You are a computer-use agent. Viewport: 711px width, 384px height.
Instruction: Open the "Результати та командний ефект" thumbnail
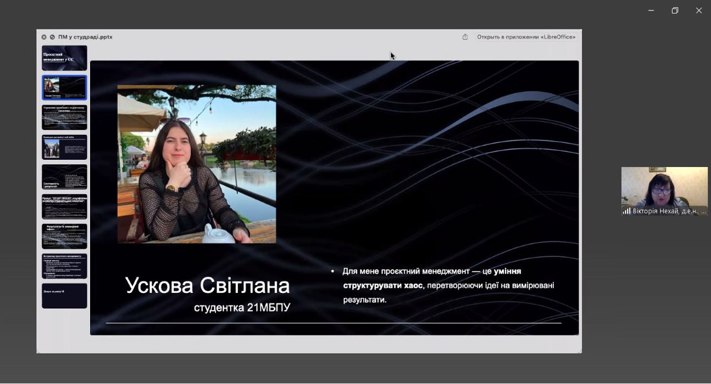pos(64,236)
